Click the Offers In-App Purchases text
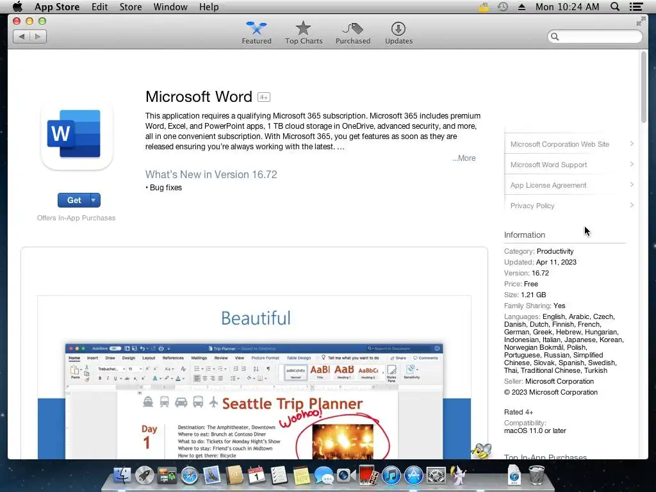Viewport: 656px width, 492px height. point(76,218)
